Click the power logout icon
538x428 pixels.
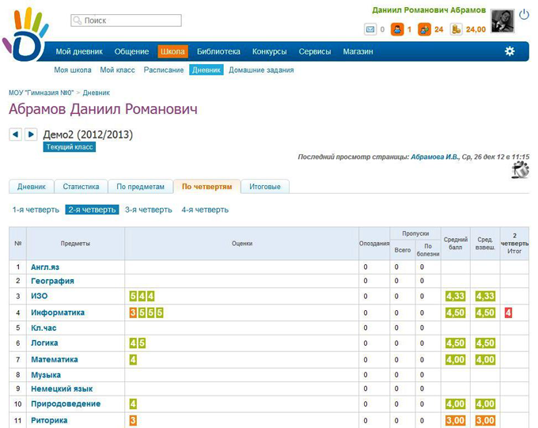pos(524,15)
